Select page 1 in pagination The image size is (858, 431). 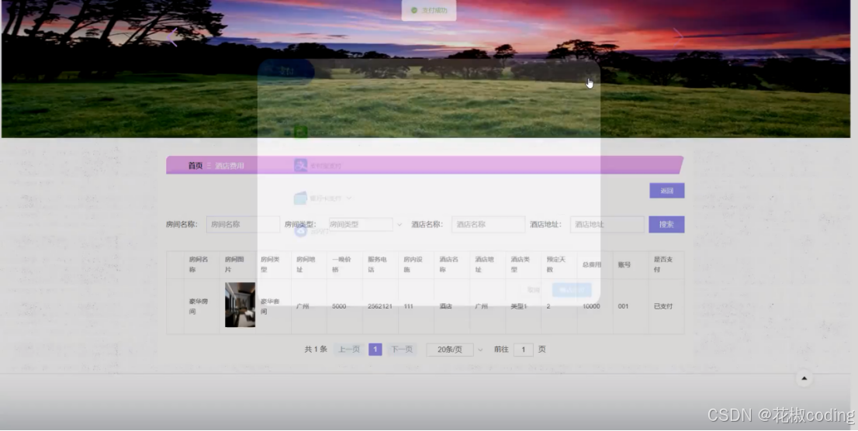pos(375,349)
